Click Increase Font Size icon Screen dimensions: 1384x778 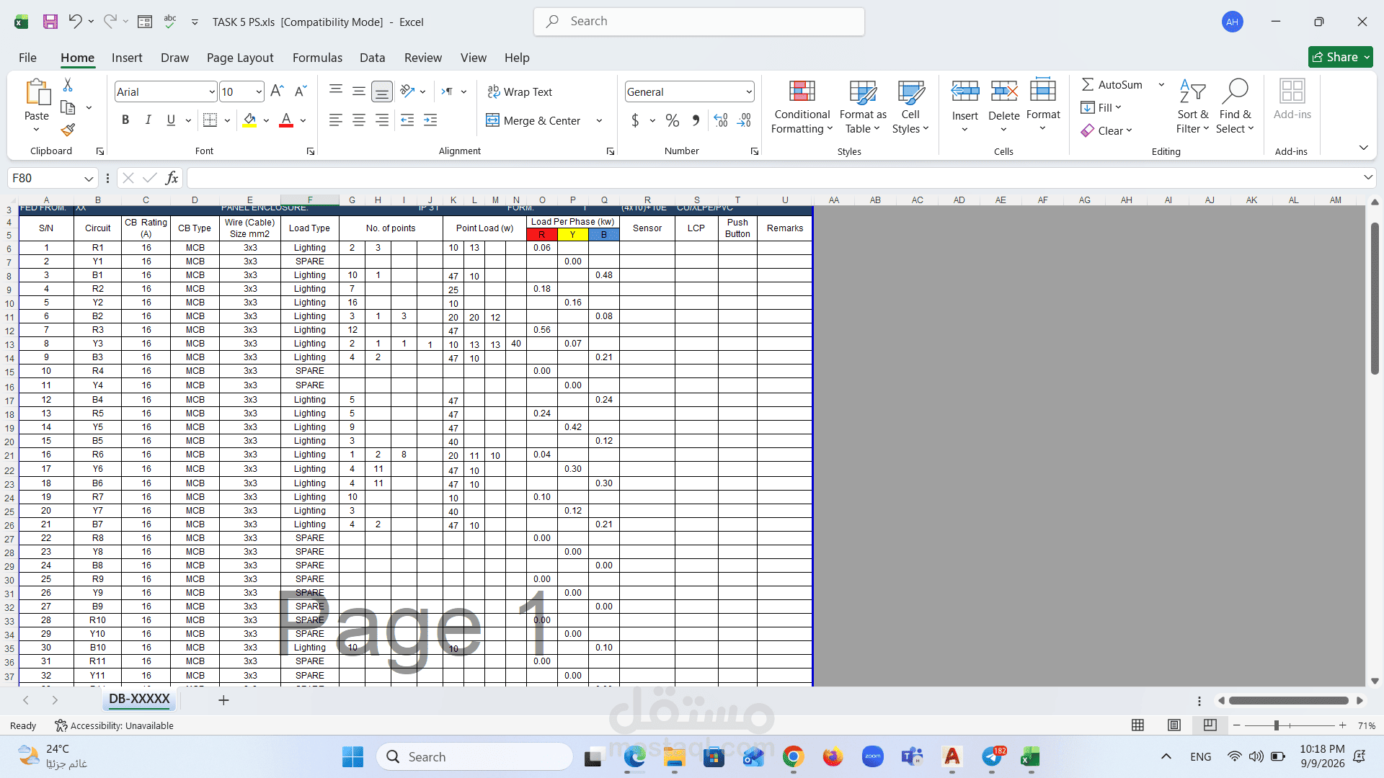click(x=277, y=91)
